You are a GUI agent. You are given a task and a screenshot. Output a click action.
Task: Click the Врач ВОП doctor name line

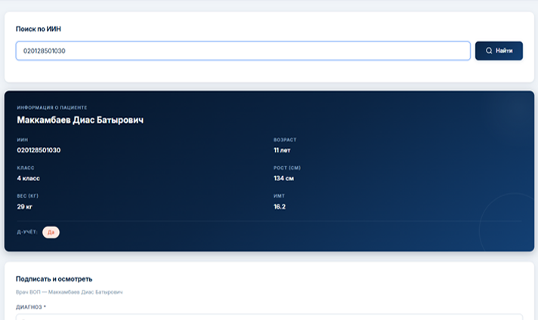pos(69,291)
